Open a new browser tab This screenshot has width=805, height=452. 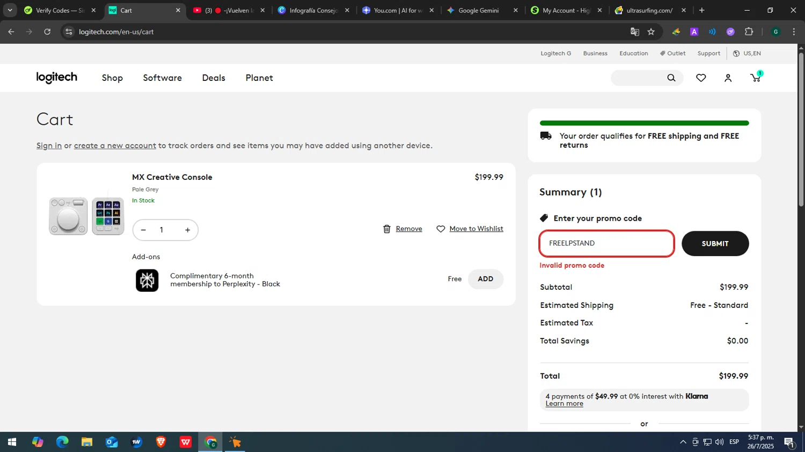[701, 10]
